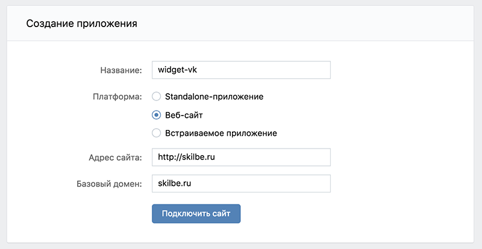Click the Встраиваемое приложение option label text
The image size is (482, 249).
point(221,134)
